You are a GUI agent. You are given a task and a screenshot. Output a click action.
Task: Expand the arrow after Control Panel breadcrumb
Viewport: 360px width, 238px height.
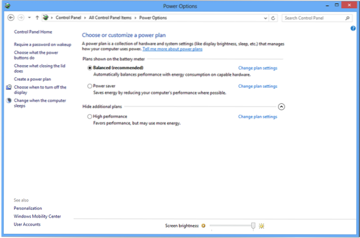tap(85, 18)
